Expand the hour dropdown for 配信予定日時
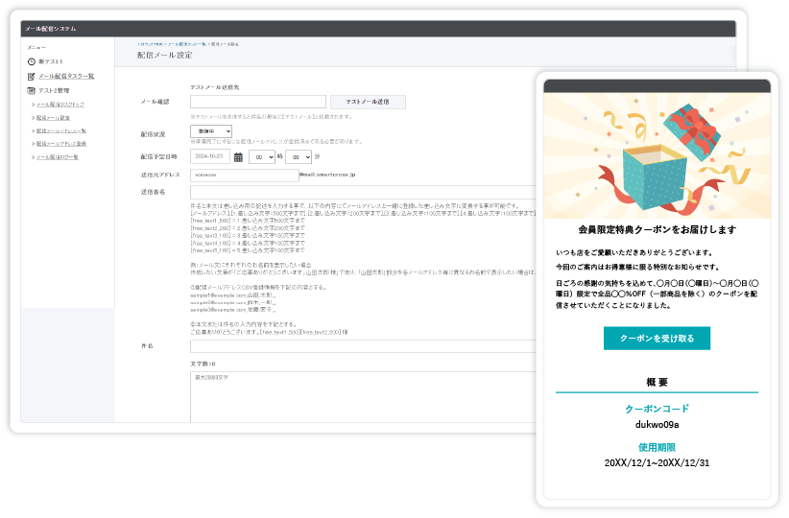This screenshot has width=789, height=518. coord(261,156)
